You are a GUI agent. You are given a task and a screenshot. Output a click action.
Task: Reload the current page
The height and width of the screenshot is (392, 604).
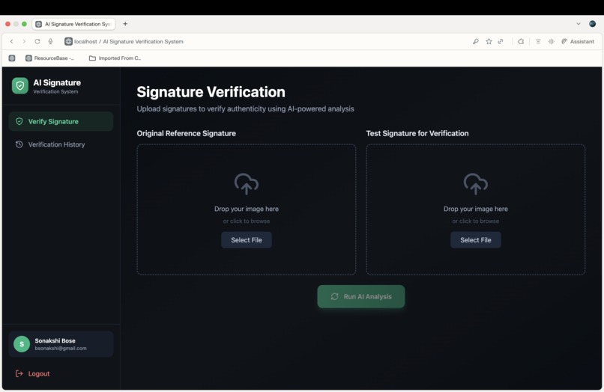pyautogui.click(x=37, y=42)
